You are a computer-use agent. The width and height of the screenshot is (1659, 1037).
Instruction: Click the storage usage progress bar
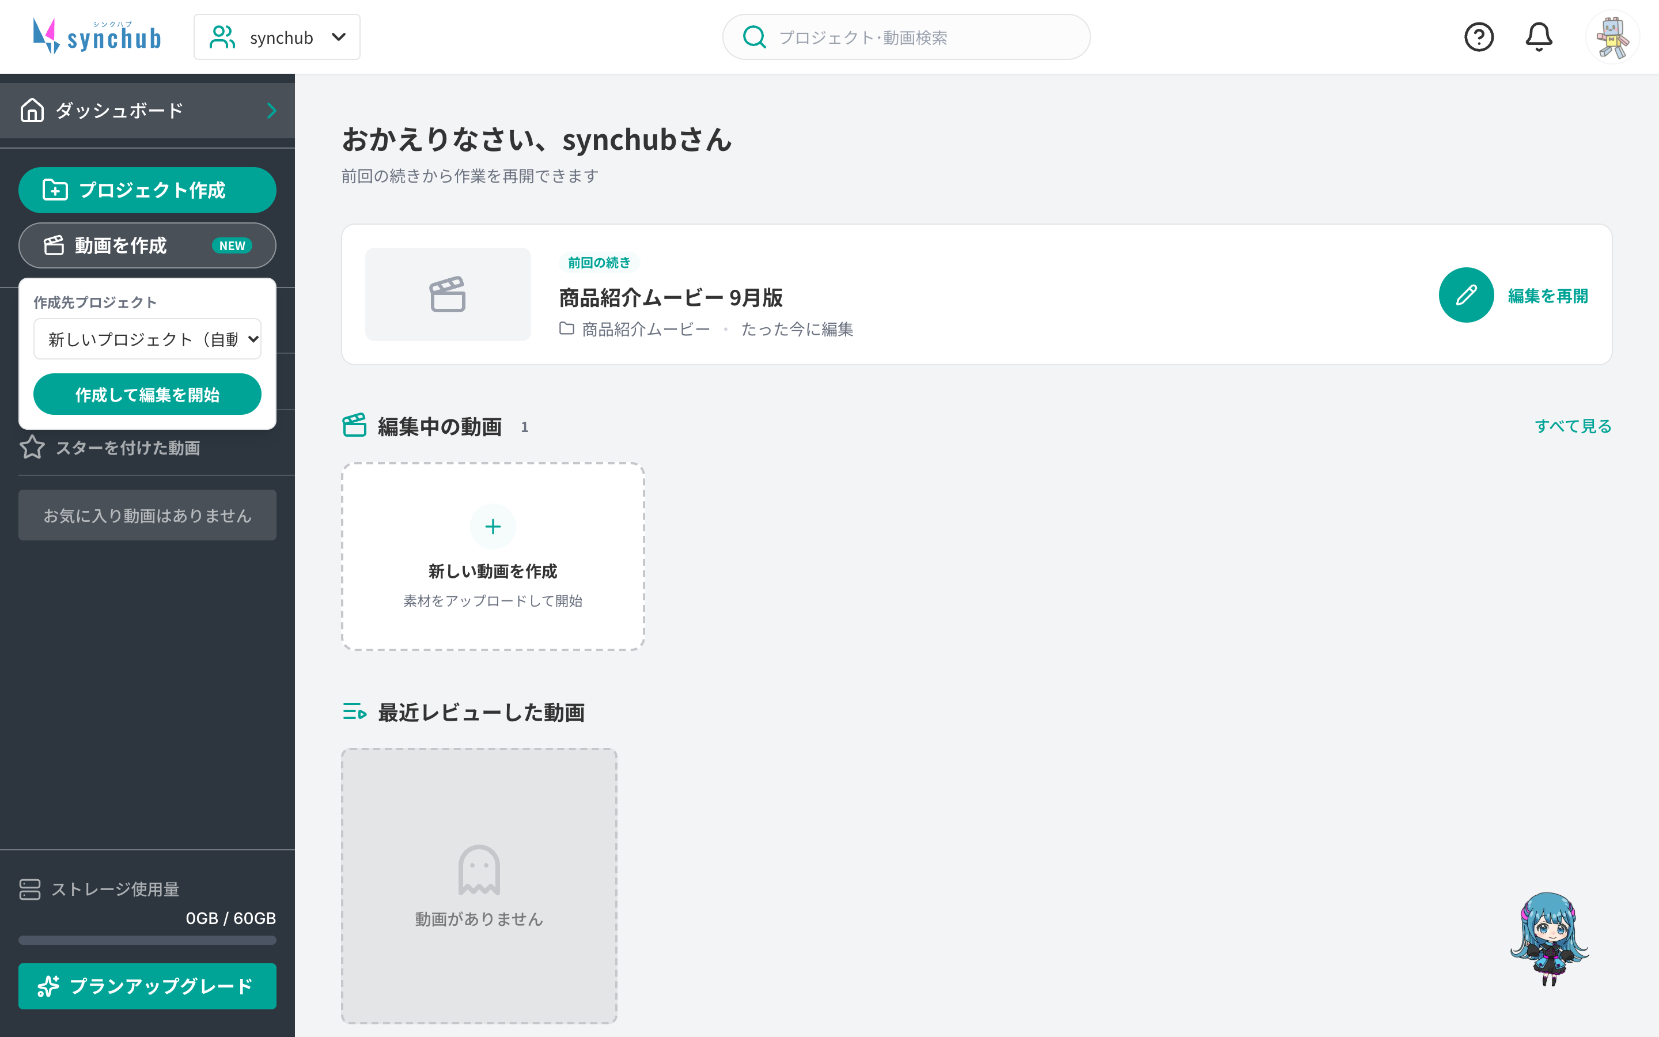point(147,940)
